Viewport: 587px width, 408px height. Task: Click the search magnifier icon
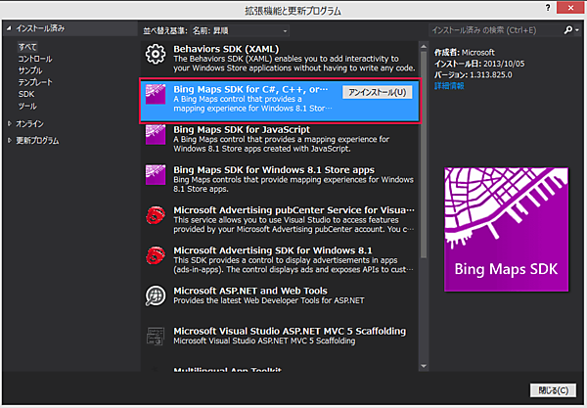(566, 30)
